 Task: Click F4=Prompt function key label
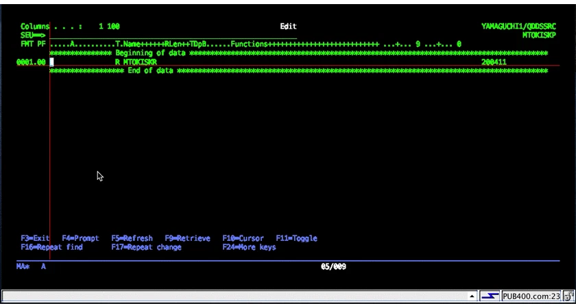point(80,238)
